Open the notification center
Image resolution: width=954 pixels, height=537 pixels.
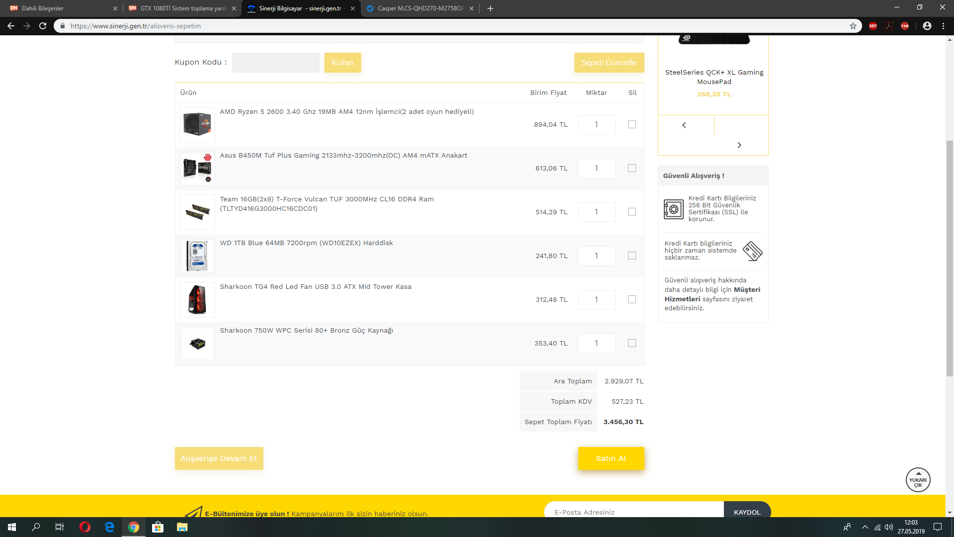pos(938,527)
